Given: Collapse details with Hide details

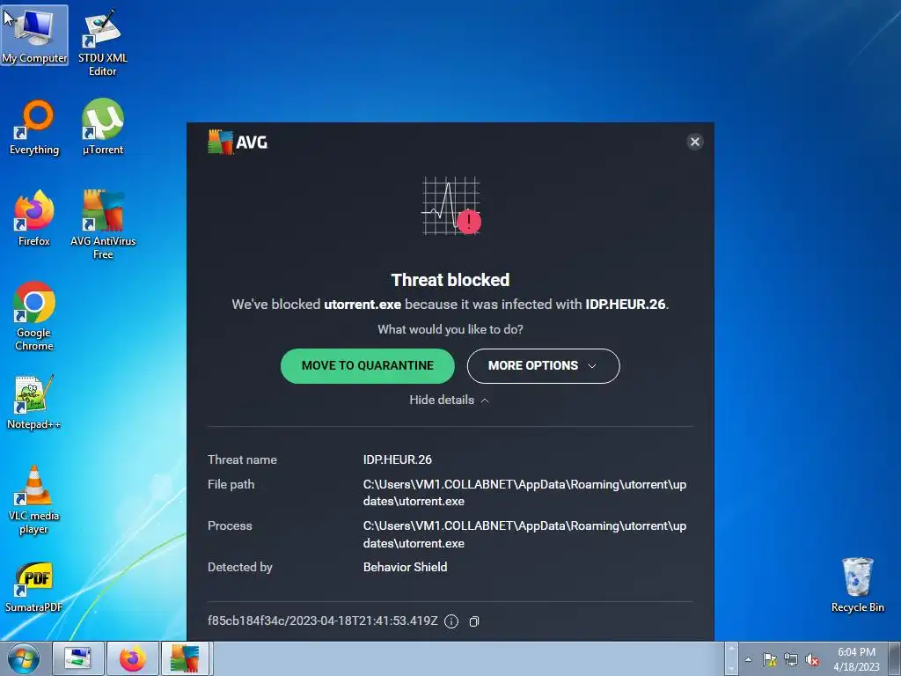Looking at the screenshot, I should [450, 400].
